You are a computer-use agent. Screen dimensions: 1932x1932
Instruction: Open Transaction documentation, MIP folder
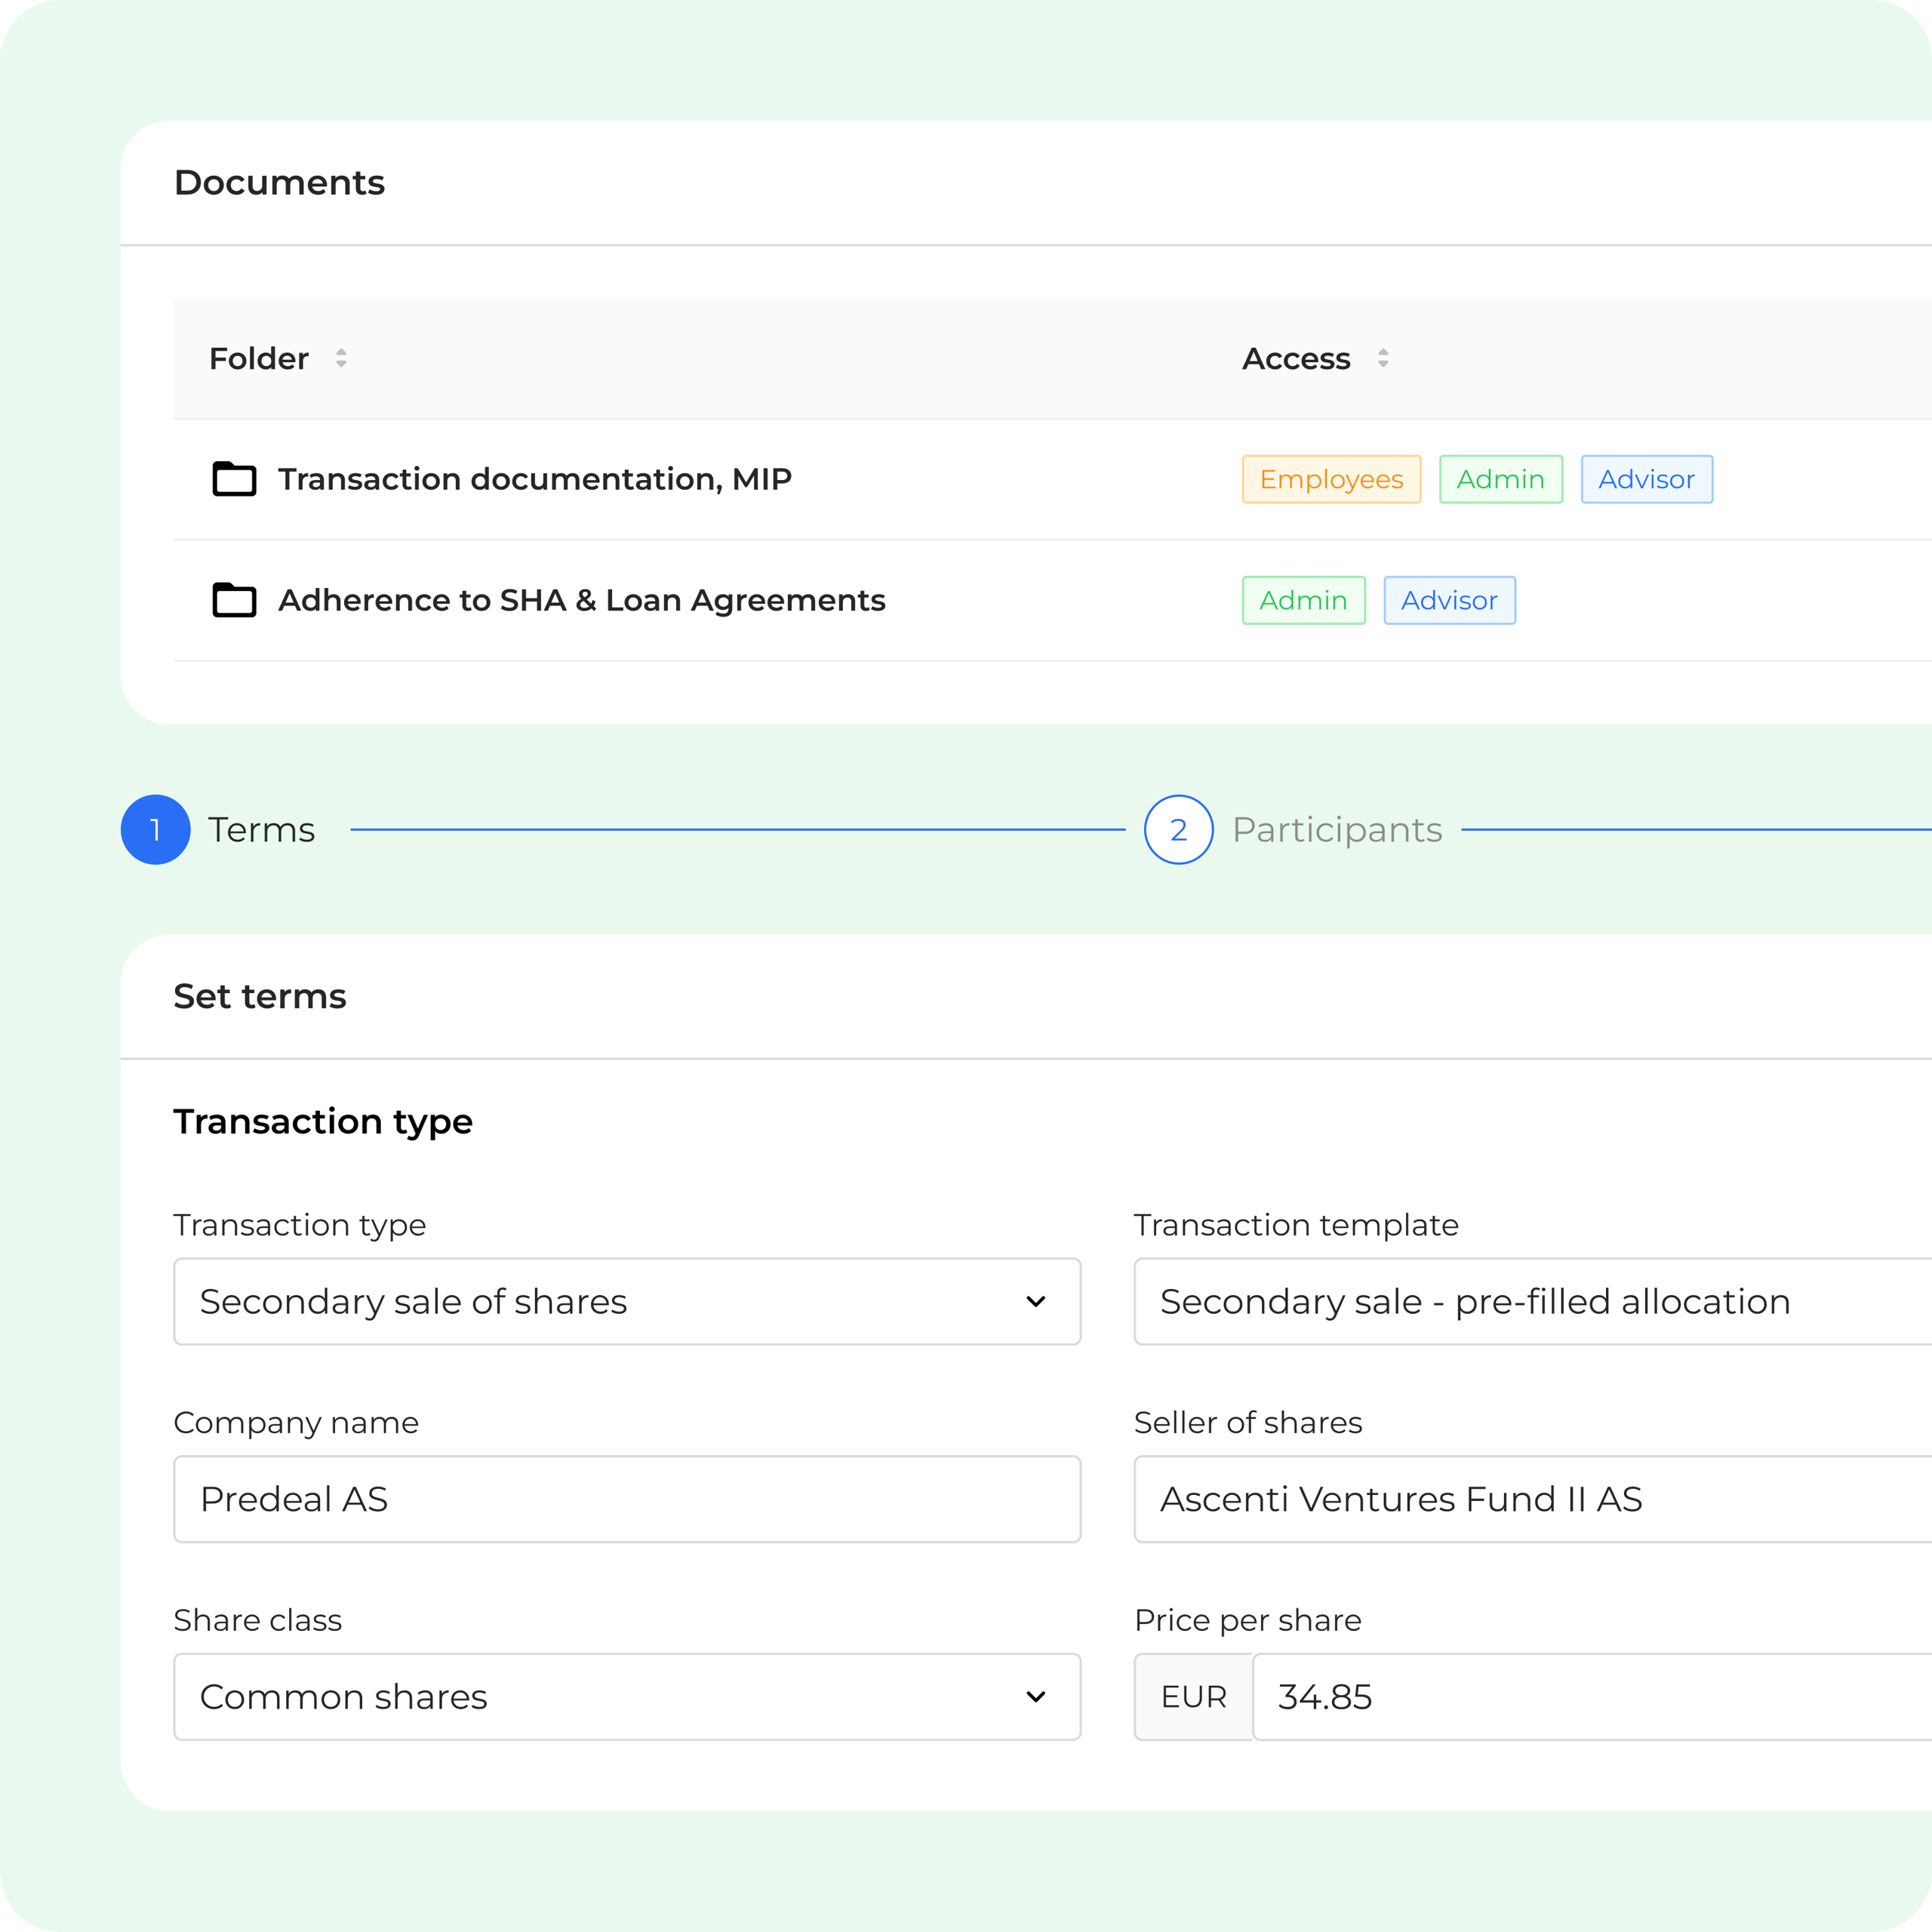click(534, 479)
